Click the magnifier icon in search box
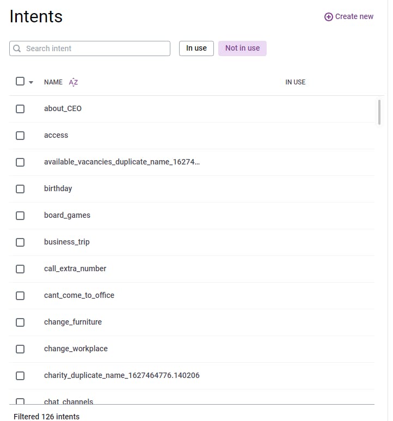 tap(17, 48)
